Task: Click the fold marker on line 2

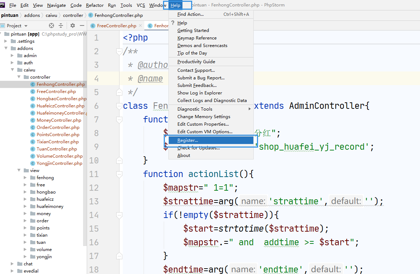Action: point(119,51)
